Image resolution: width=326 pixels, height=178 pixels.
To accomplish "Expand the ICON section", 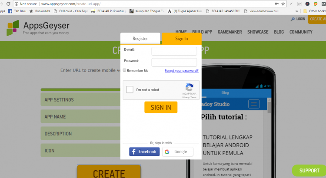I will click(80, 151).
